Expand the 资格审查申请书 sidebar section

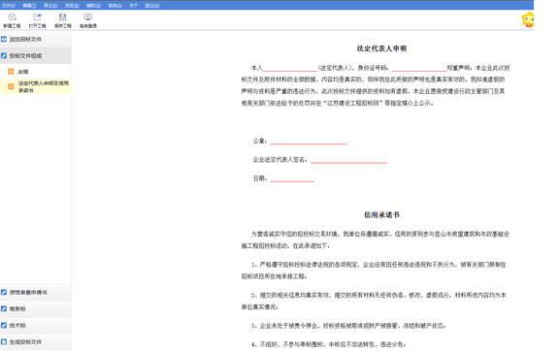(36, 292)
